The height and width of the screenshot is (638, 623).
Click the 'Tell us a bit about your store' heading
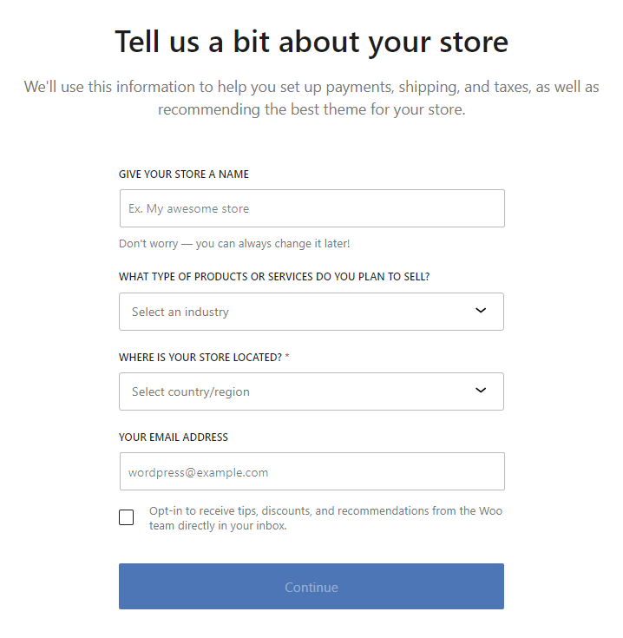point(311,42)
